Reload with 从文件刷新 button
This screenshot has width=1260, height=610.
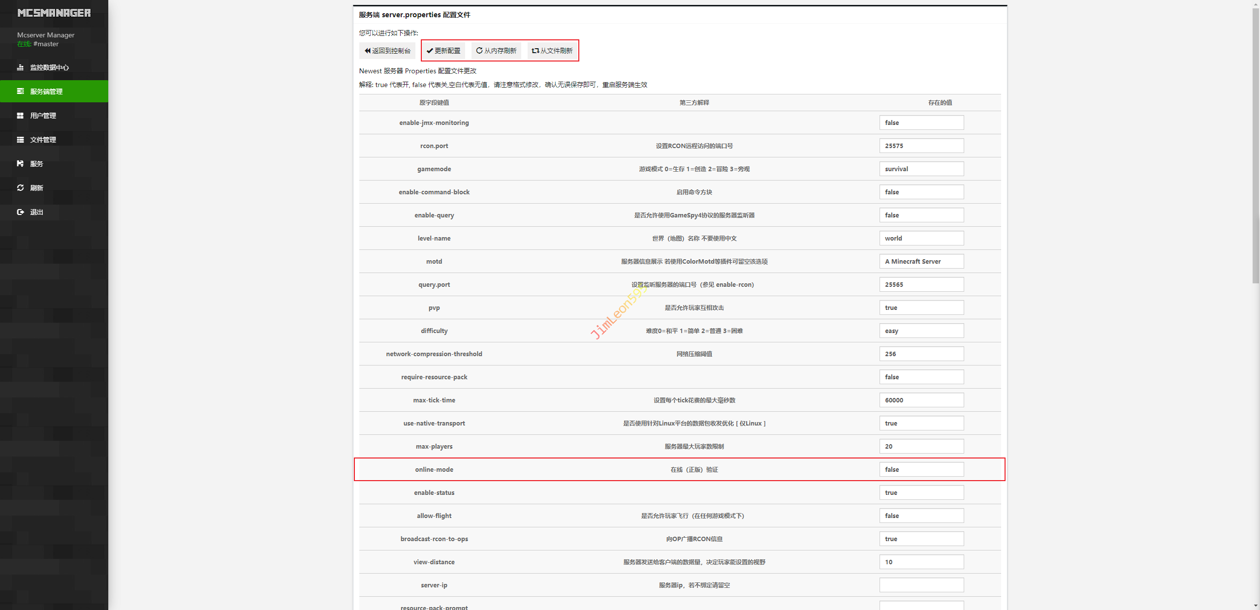(x=552, y=51)
